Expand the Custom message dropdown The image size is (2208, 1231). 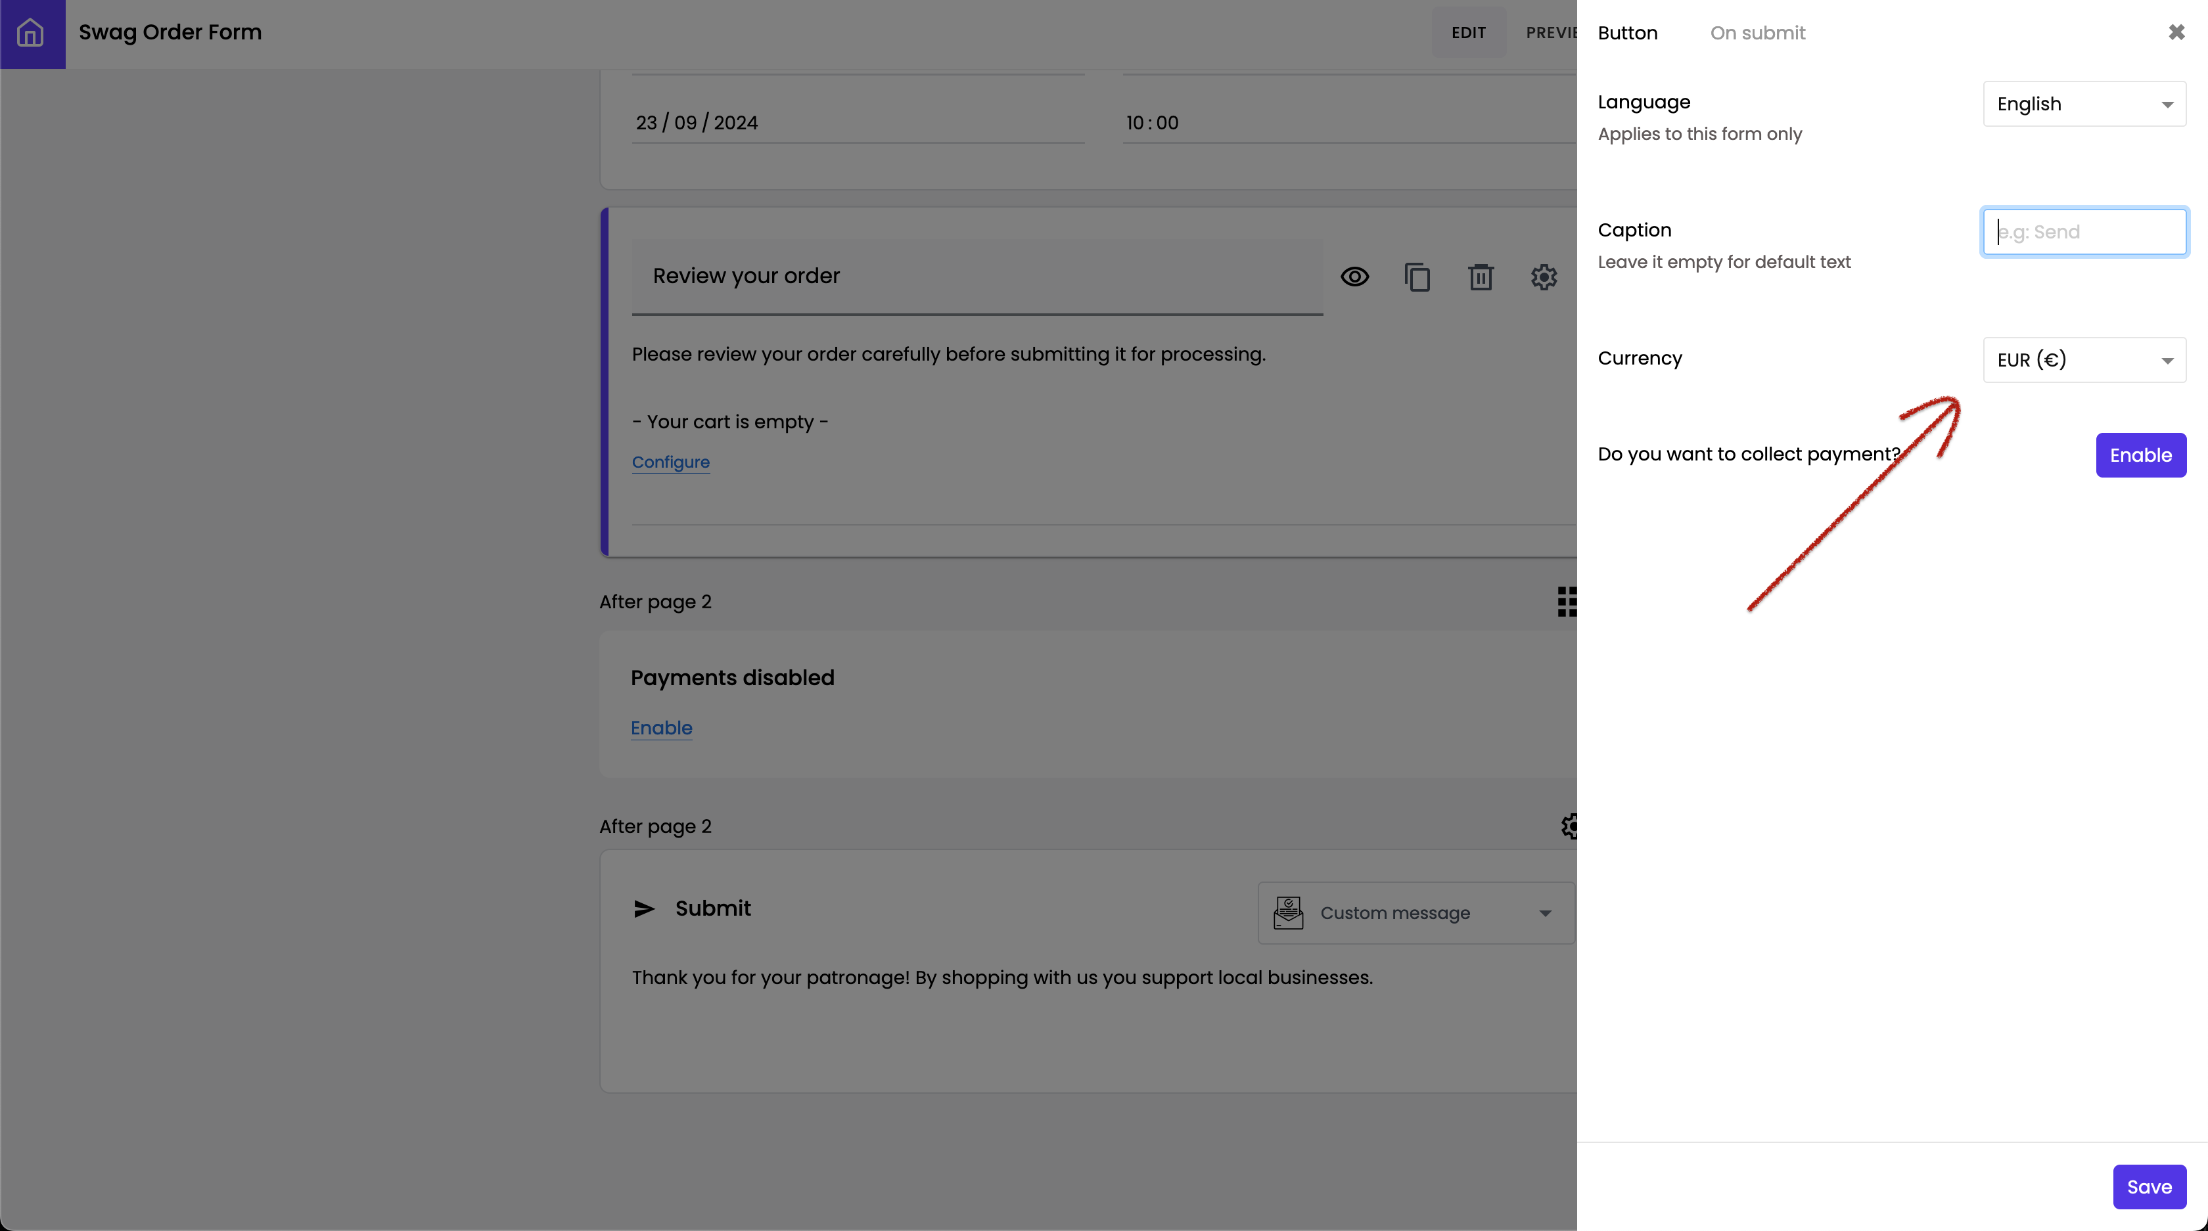pyautogui.click(x=1544, y=913)
